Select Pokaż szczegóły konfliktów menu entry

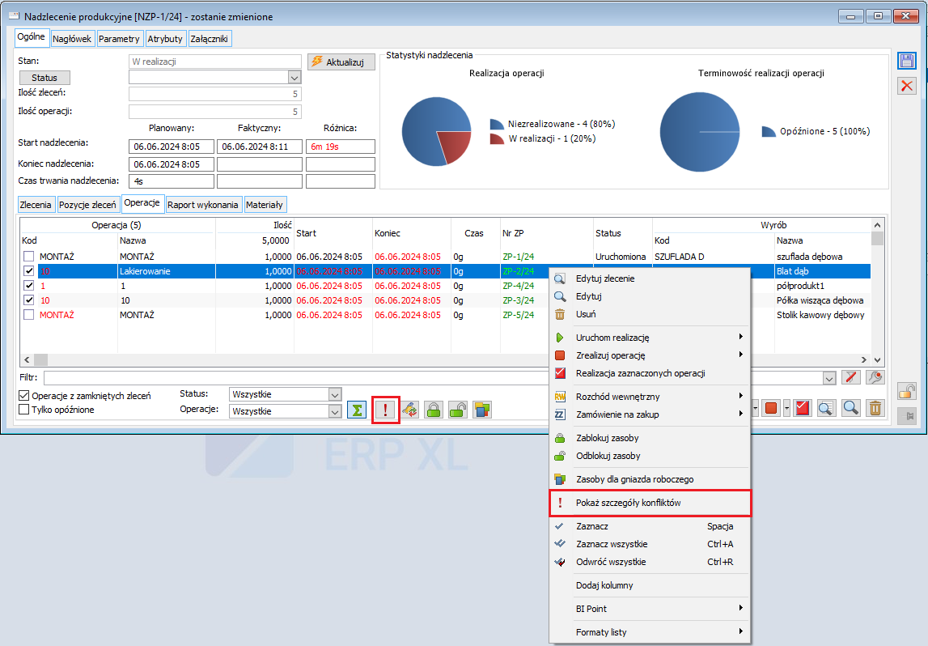click(x=650, y=503)
